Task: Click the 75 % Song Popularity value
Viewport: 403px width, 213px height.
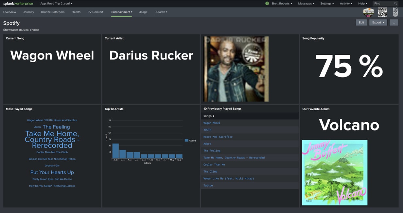Action: coord(349,66)
